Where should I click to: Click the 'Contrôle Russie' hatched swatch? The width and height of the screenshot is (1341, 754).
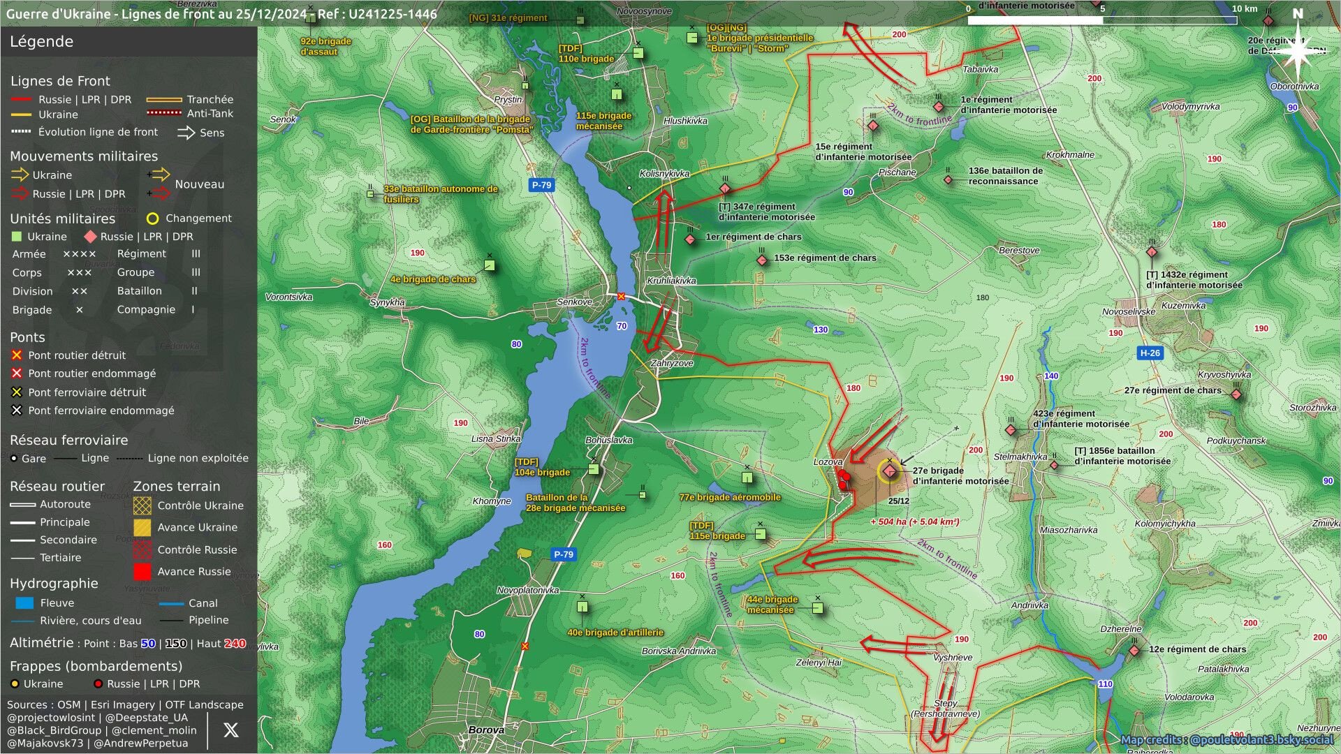[x=142, y=549]
